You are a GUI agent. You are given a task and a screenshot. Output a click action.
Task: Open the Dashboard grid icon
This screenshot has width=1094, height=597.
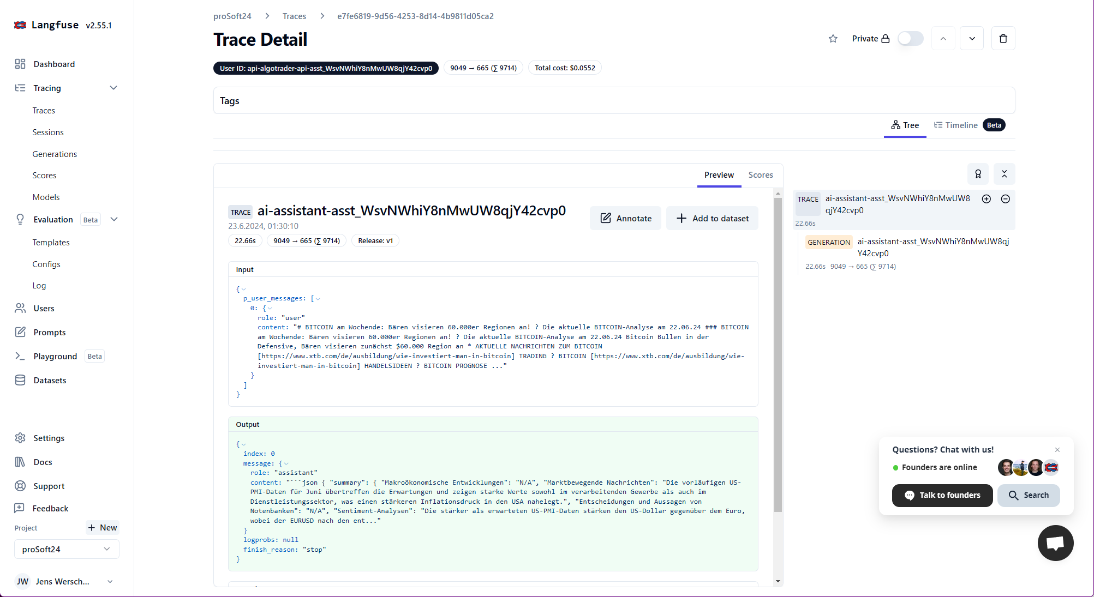point(20,64)
